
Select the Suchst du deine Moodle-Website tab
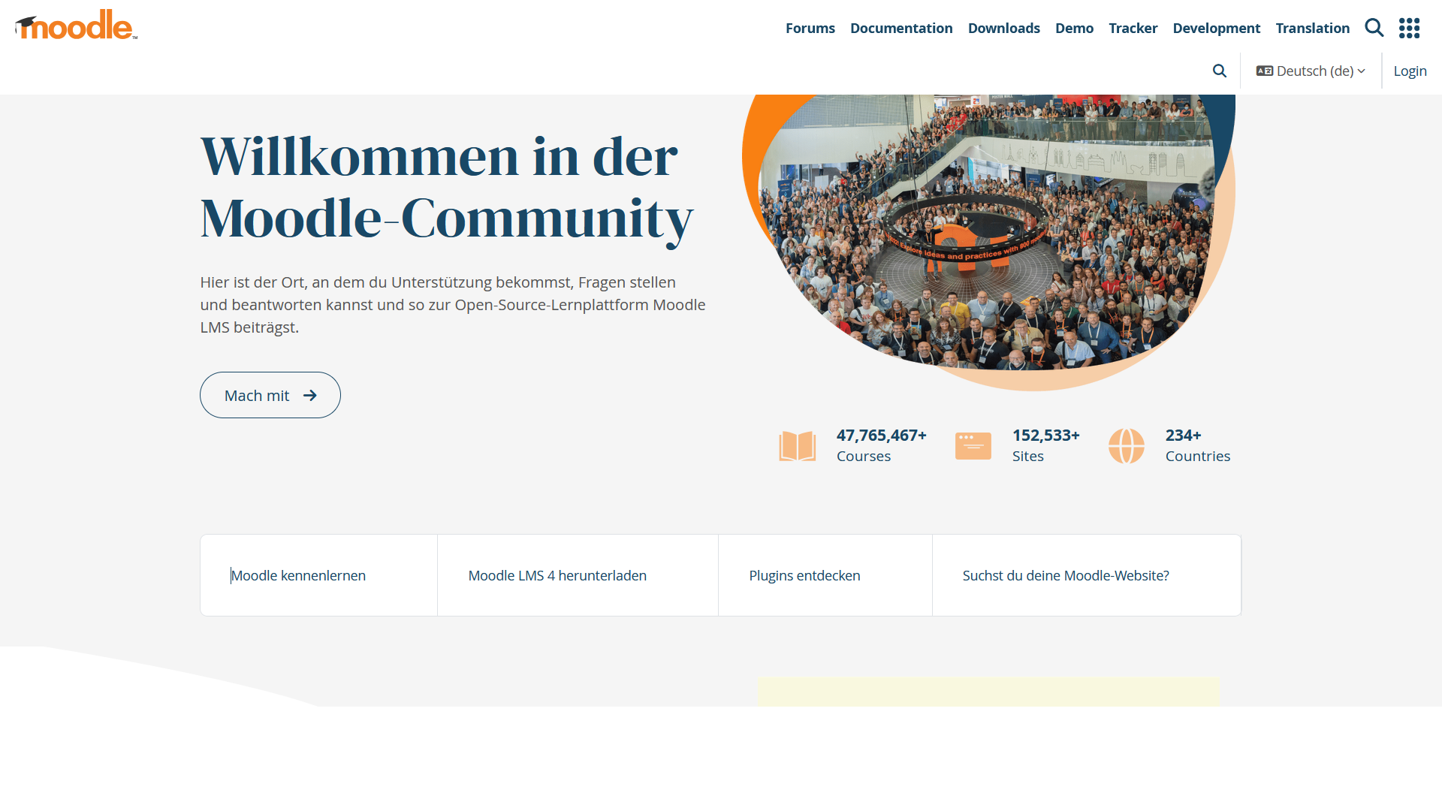[1066, 575]
